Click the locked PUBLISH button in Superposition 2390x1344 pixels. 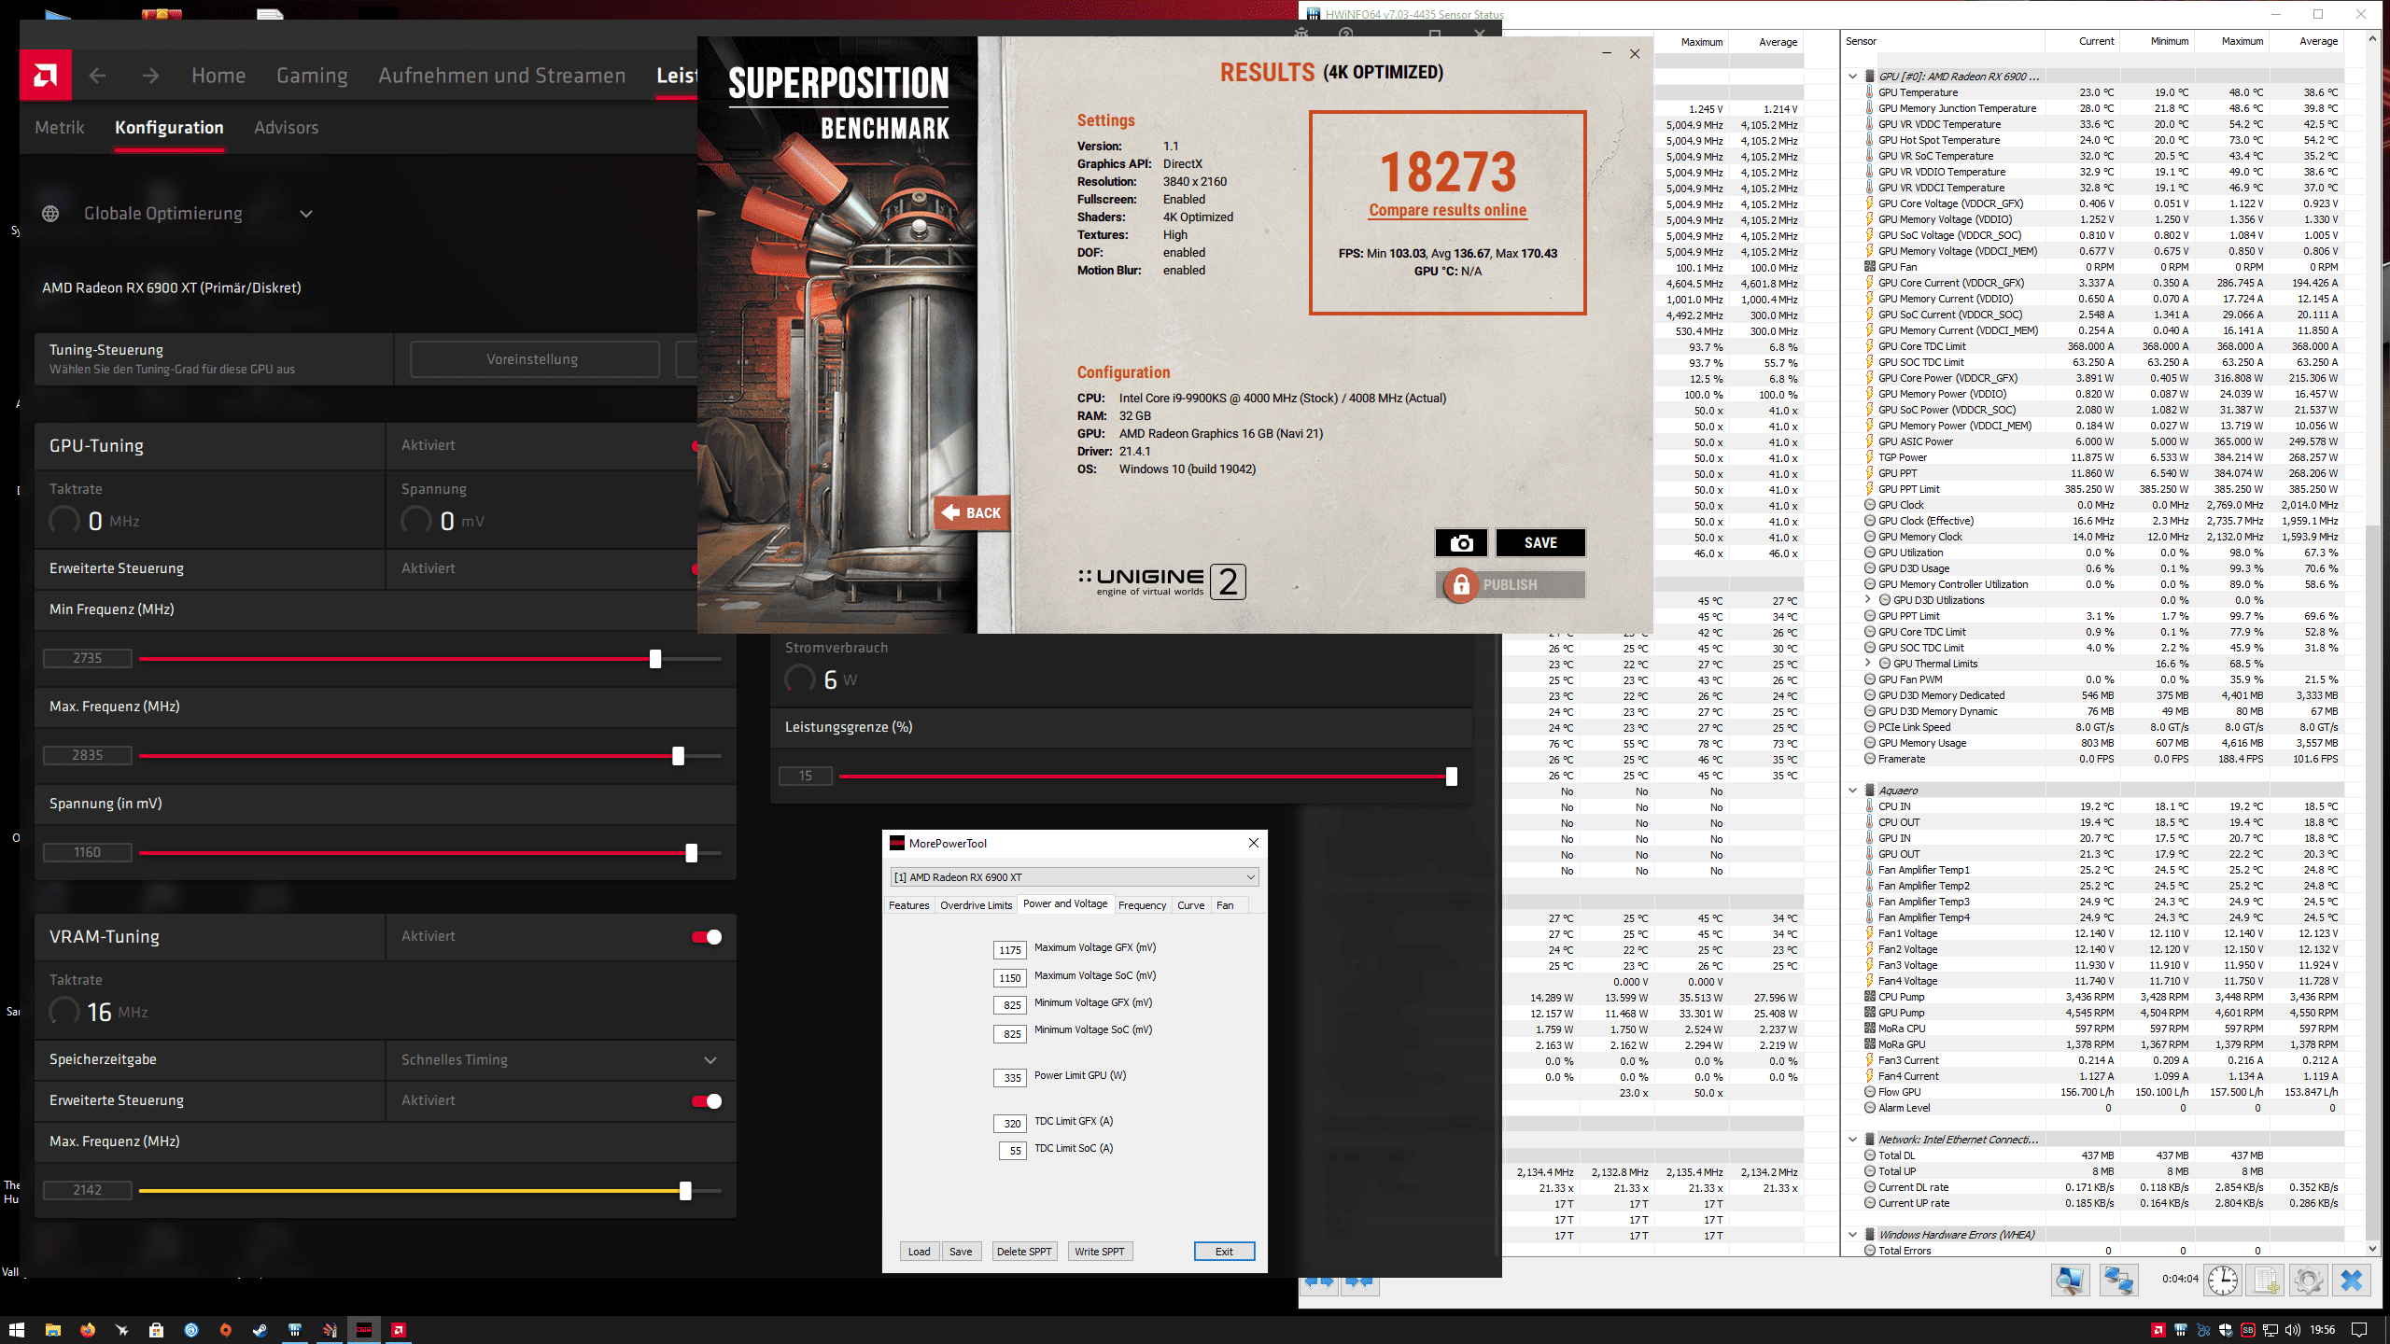pyautogui.click(x=1511, y=584)
